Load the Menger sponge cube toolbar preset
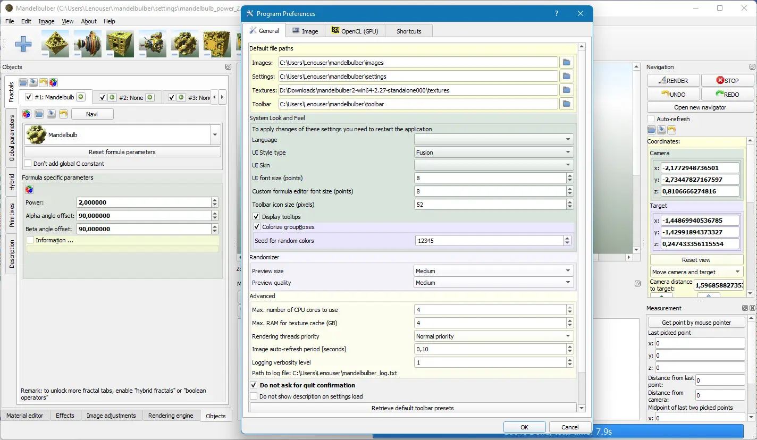Screen dimensions: 757x440 (120, 44)
